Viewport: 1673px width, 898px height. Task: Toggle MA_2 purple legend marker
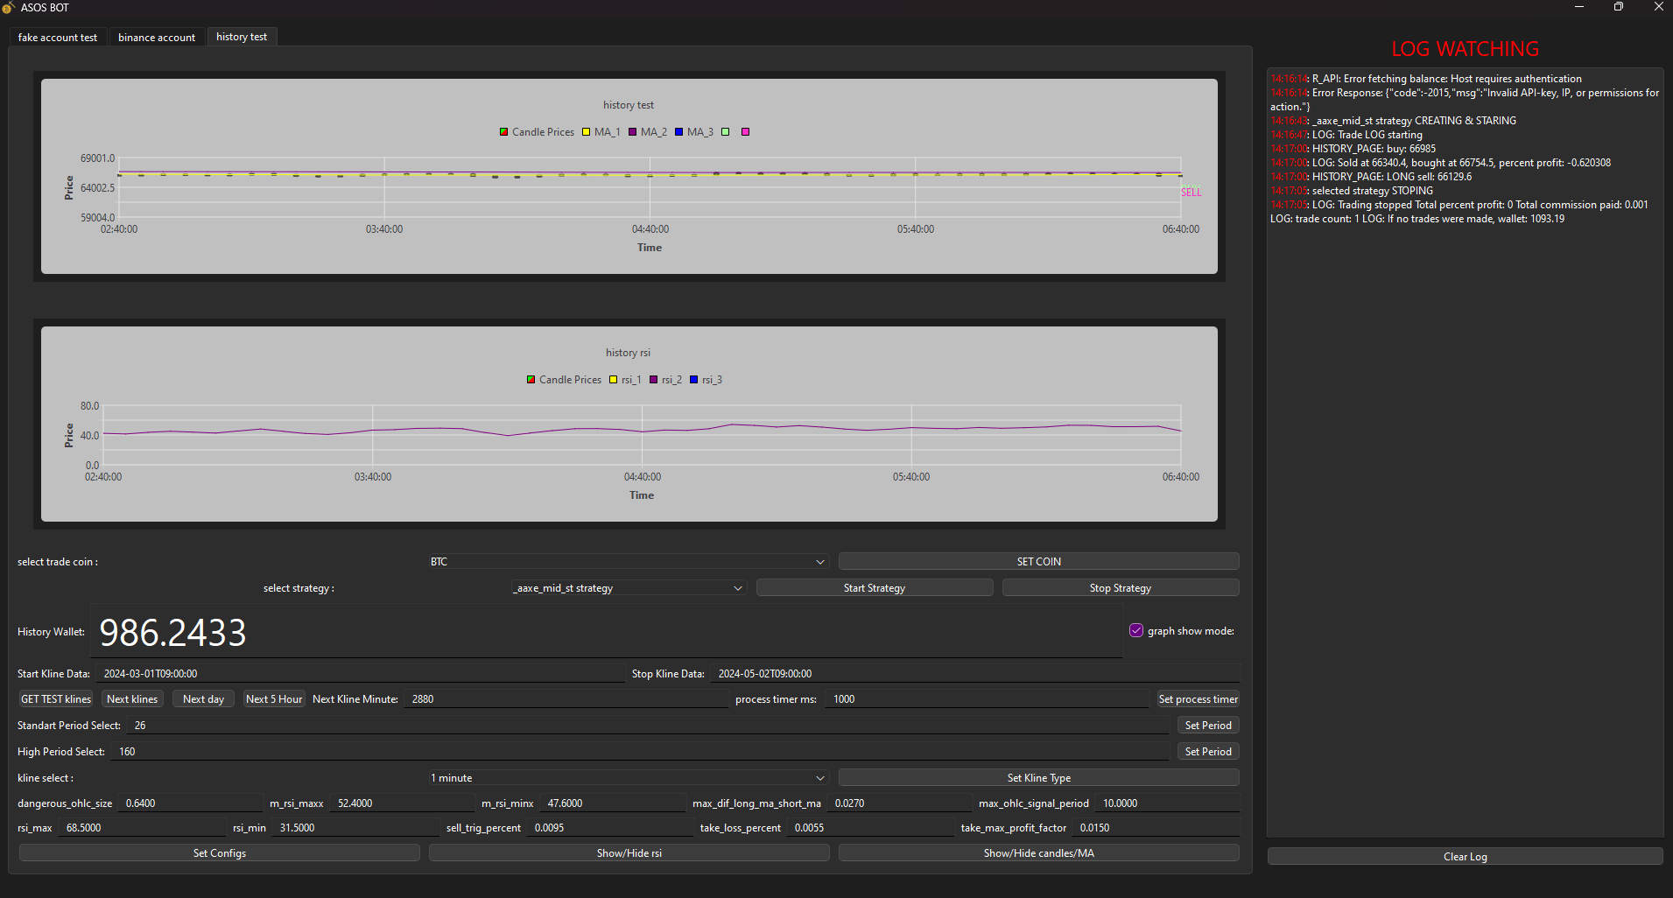(633, 132)
